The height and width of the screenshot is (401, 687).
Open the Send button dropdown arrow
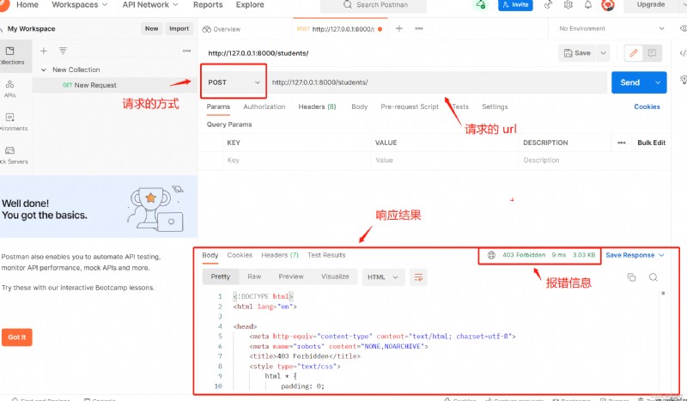658,82
